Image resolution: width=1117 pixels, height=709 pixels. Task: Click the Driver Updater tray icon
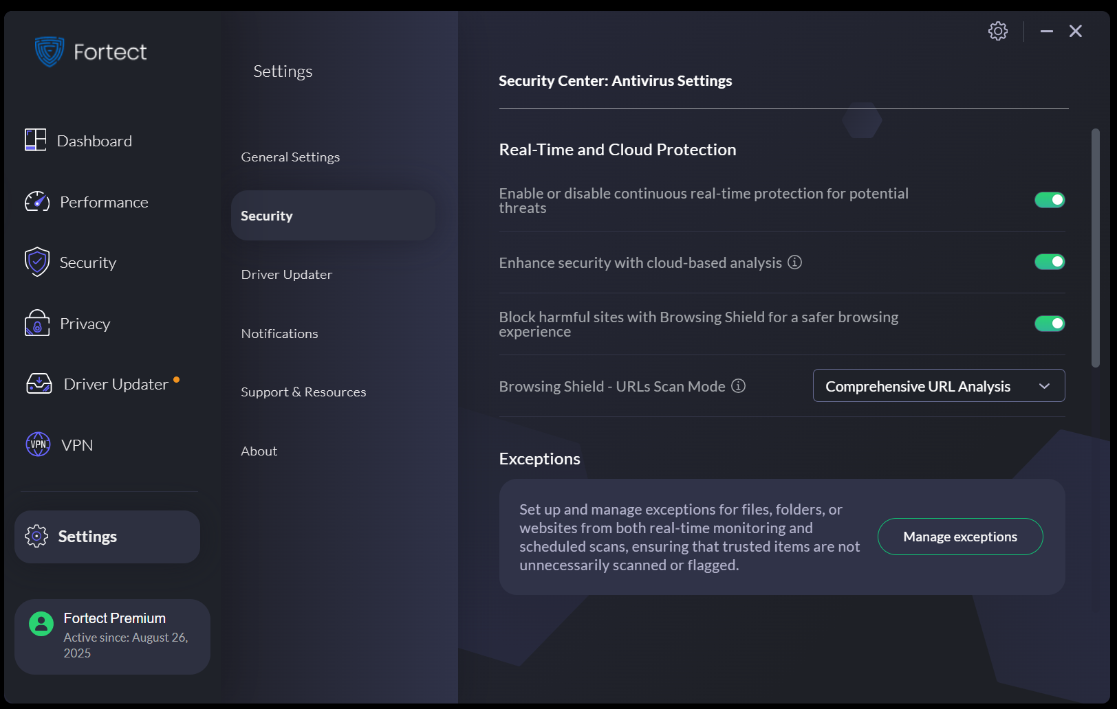coord(39,383)
